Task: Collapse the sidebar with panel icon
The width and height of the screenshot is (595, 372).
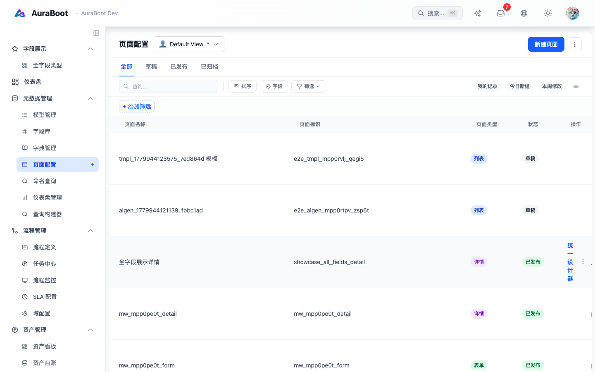Action: point(96,33)
